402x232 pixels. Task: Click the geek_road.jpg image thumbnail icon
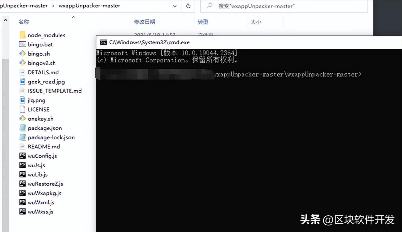tap(22, 82)
